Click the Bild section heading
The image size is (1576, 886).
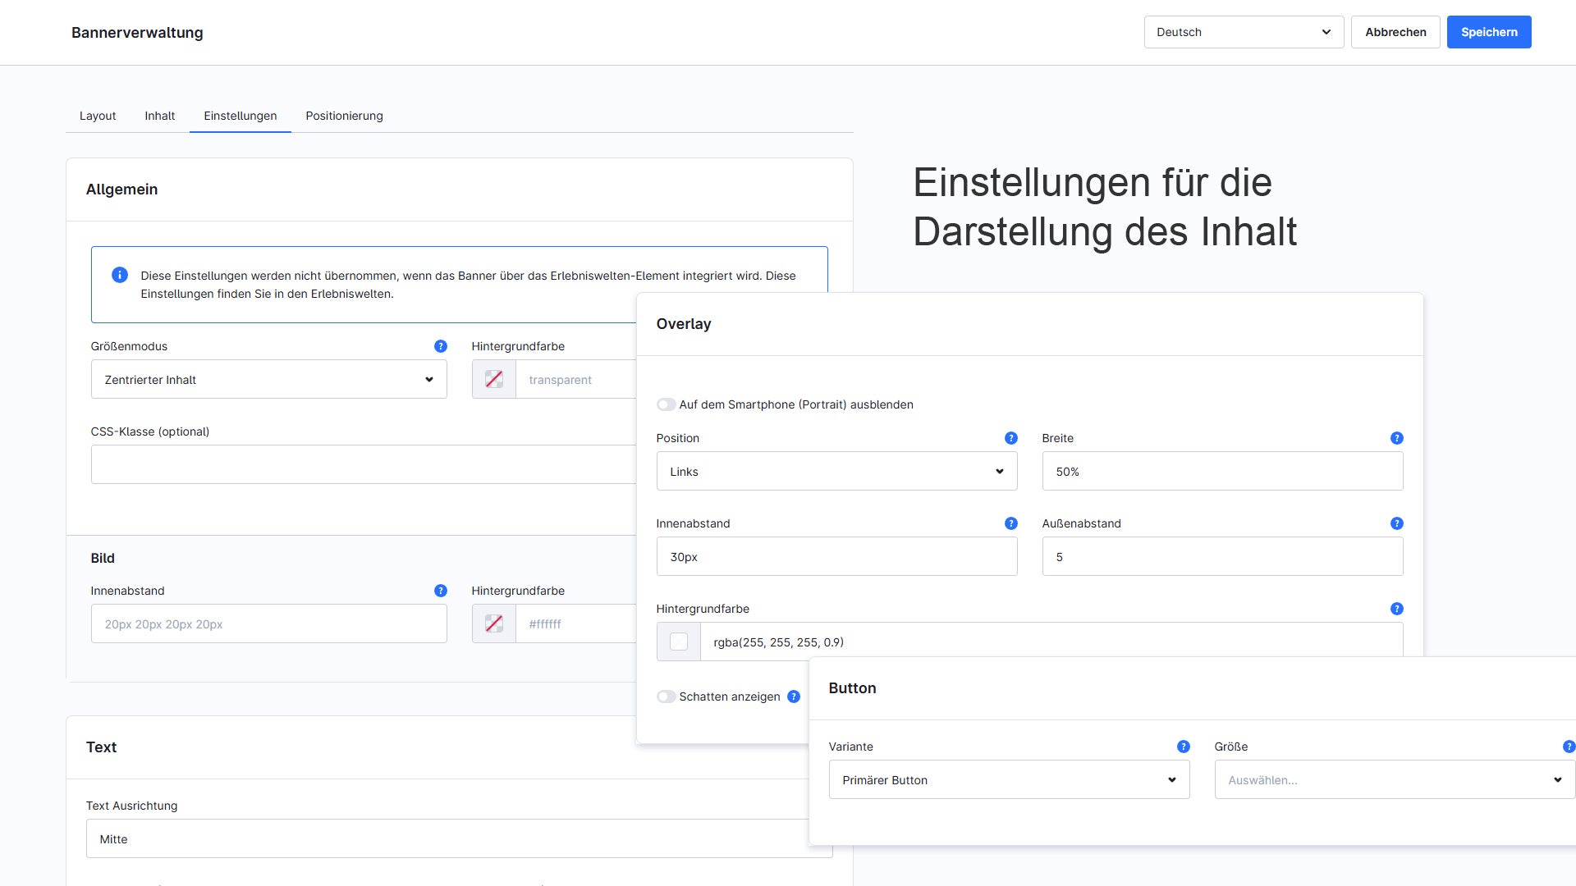103,558
